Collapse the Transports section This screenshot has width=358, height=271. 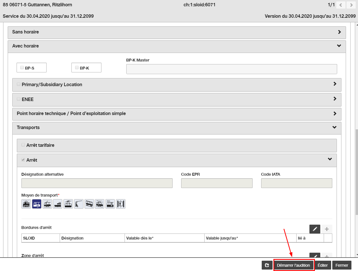(177, 128)
